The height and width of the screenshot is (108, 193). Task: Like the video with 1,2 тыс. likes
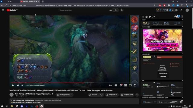(x=94, y=95)
